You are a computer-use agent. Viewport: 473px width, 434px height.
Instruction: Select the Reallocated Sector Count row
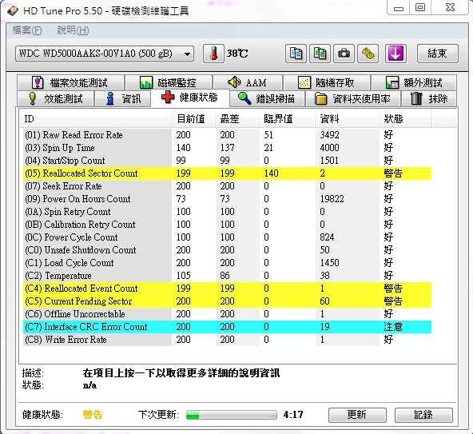pyautogui.click(x=227, y=173)
